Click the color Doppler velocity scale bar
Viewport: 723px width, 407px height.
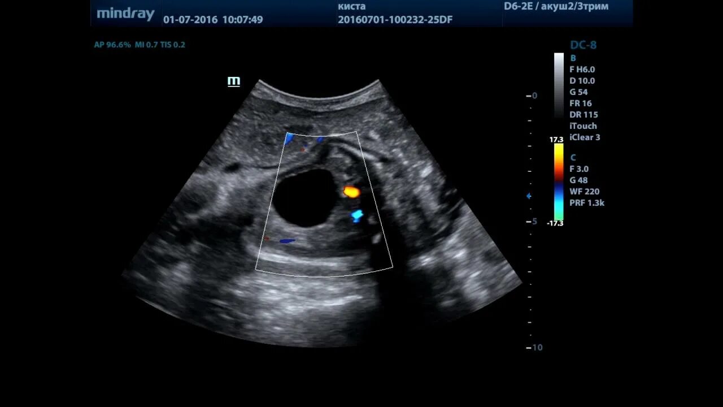pos(559,182)
